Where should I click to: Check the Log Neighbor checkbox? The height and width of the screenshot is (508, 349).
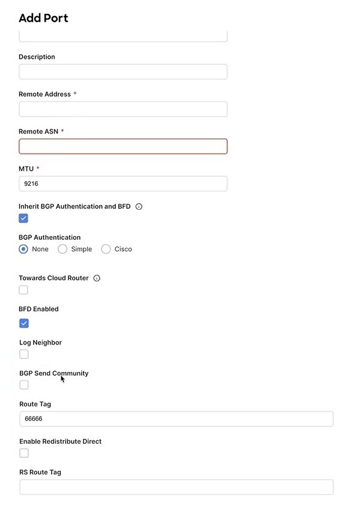pyautogui.click(x=23, y=354)
